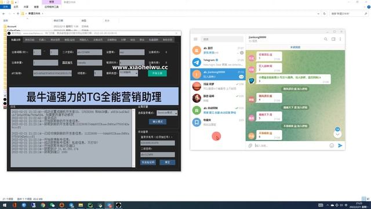
Task: Click PyCharm icon in the taskbar
Action: 90,205
